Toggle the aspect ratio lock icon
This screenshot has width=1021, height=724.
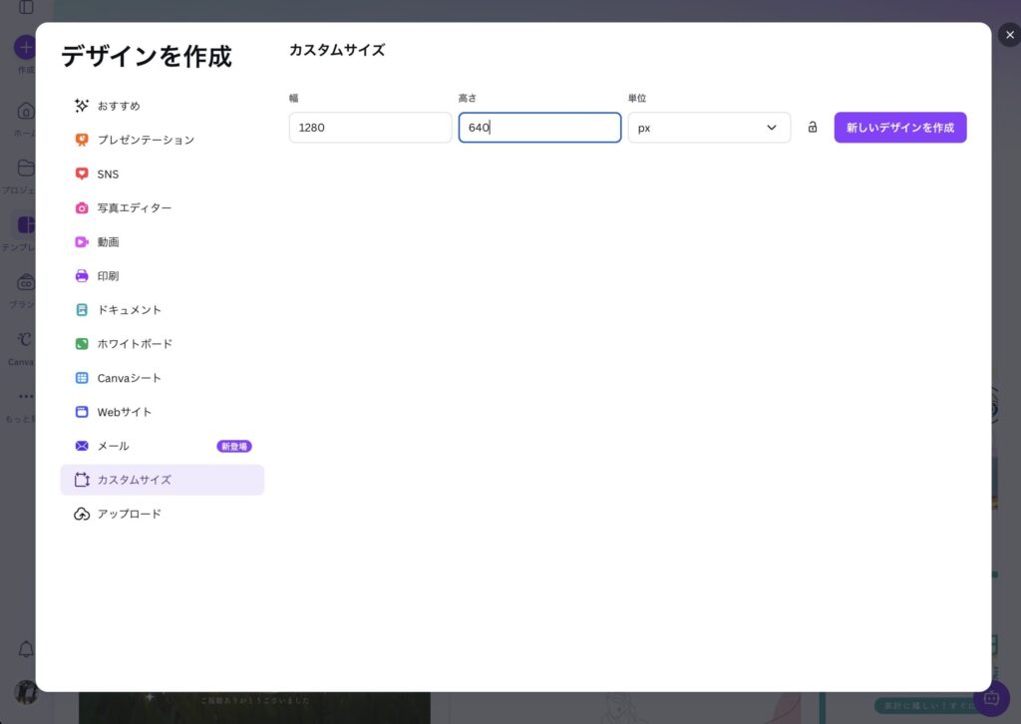[813, 128]
